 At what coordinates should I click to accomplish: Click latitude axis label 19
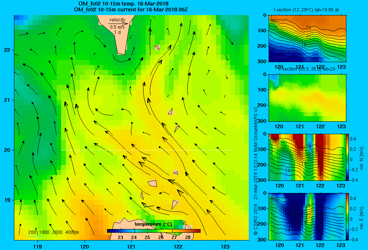[7, 200]
